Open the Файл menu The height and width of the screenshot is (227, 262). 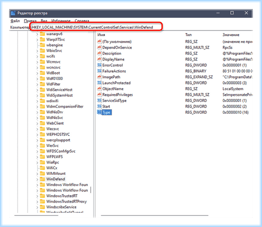pyautogui.click(x=15, y=21)
